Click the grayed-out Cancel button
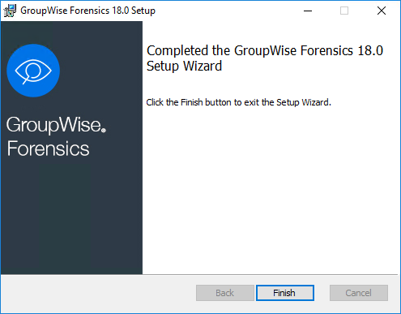This screenshot has height=314, width=401. (359, 293)
